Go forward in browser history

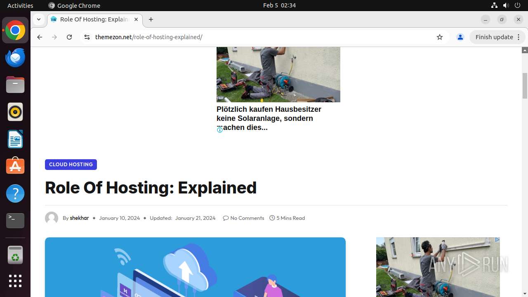54,37
